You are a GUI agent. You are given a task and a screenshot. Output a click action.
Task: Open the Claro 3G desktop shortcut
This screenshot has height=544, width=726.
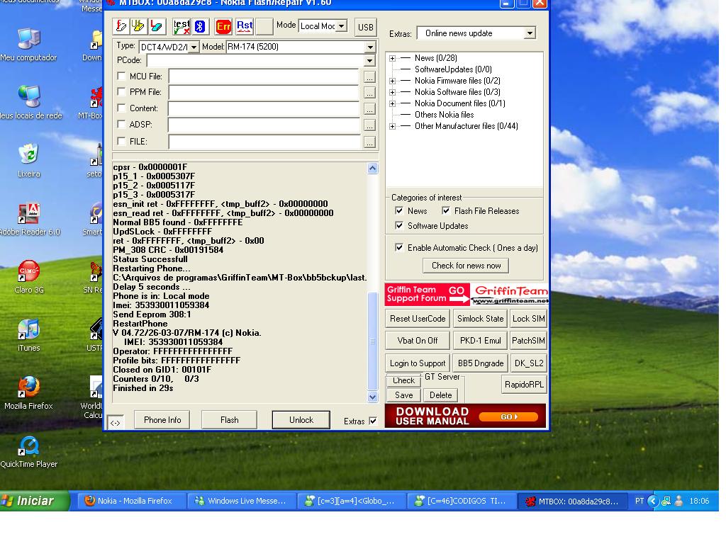[28, 277]
